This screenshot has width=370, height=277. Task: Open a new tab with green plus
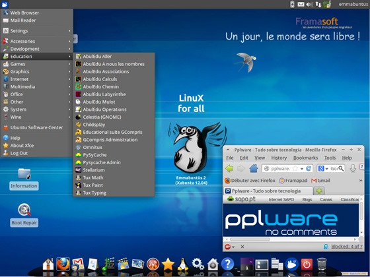[319, 191]
